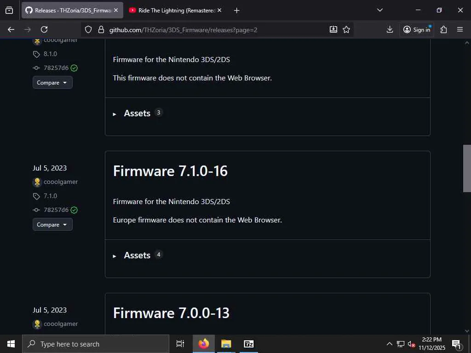Close the Ride The Lightning tab

(x=219, y=10)
